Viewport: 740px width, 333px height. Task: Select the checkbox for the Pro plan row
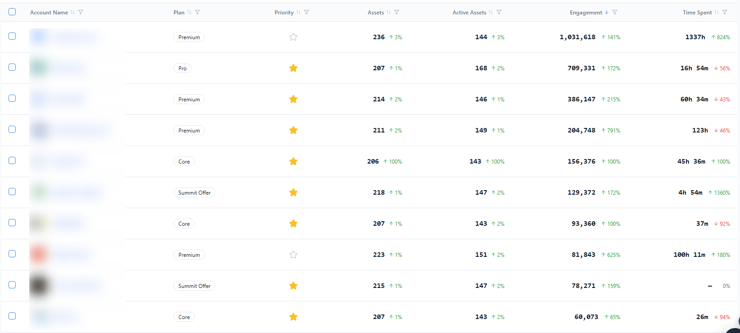point(12,67)
